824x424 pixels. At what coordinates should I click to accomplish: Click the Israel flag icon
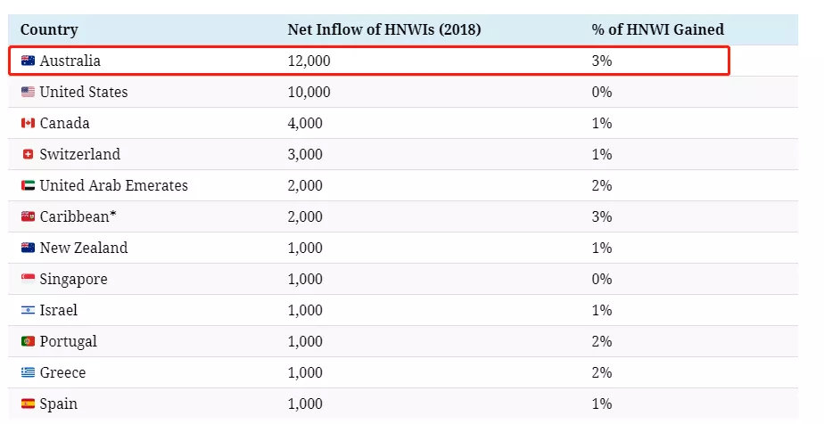(28, 310)
